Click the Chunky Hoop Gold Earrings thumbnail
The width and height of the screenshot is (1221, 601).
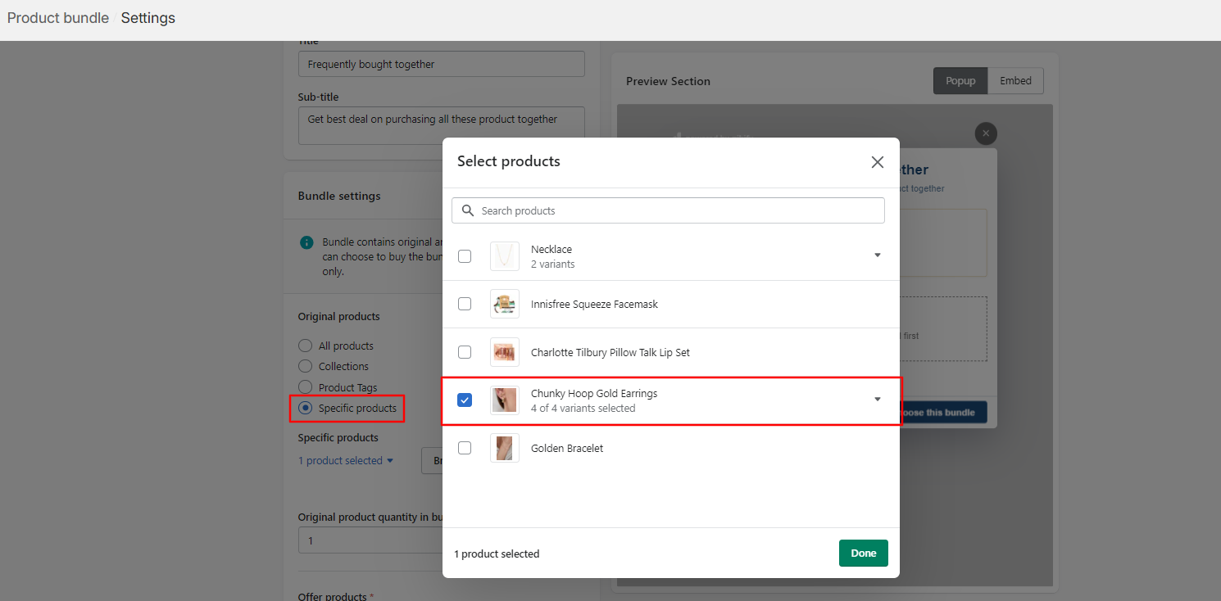(505, 400)
